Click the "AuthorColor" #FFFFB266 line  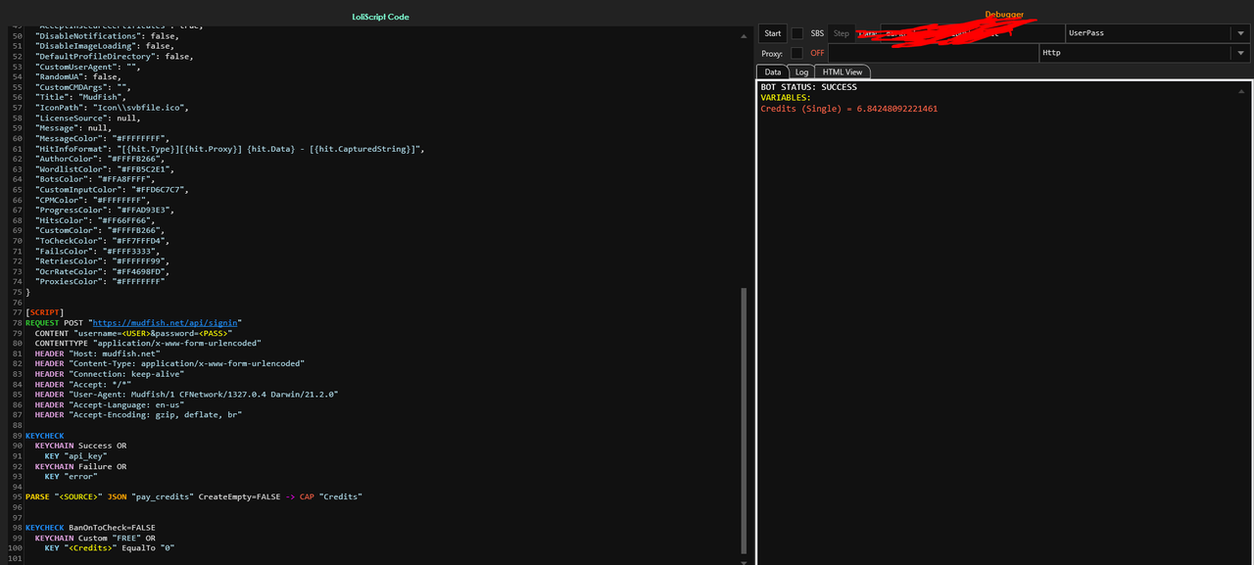point(98,158)
